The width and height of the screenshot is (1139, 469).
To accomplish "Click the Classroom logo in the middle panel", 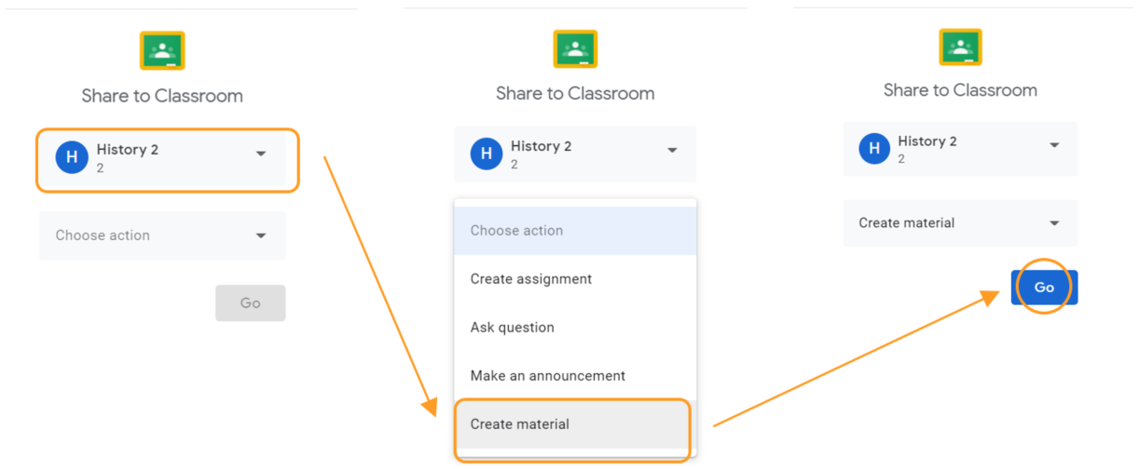I will (575, 49).
